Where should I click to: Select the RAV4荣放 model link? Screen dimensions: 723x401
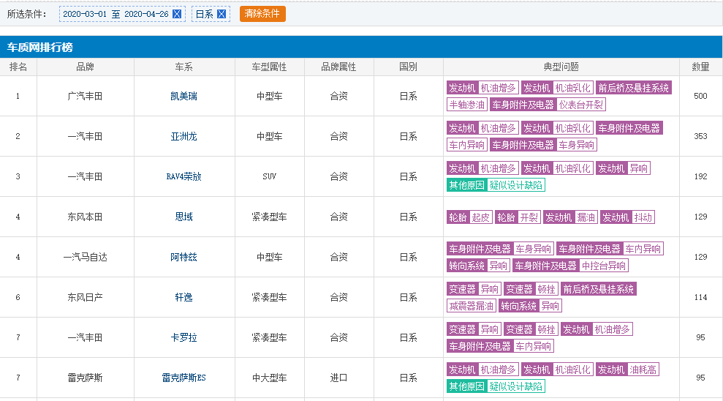[x=183, y=176]
